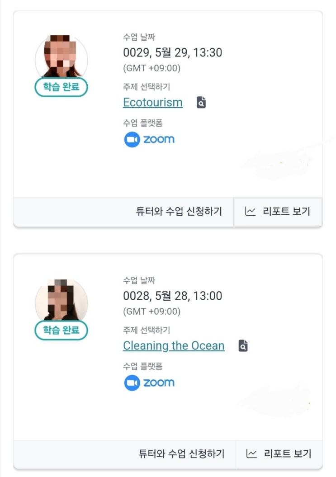This screenshot has width=336, height=477.
Task: Click the chart icon in the May 28 lesson card
Action: [x=252, y=453]
